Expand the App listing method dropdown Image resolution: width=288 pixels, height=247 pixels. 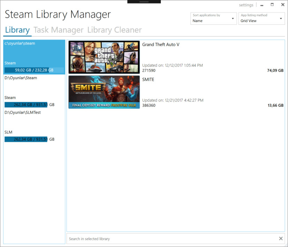click(262, 18)
